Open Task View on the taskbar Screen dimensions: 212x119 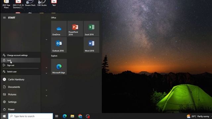tap(57, 116)
